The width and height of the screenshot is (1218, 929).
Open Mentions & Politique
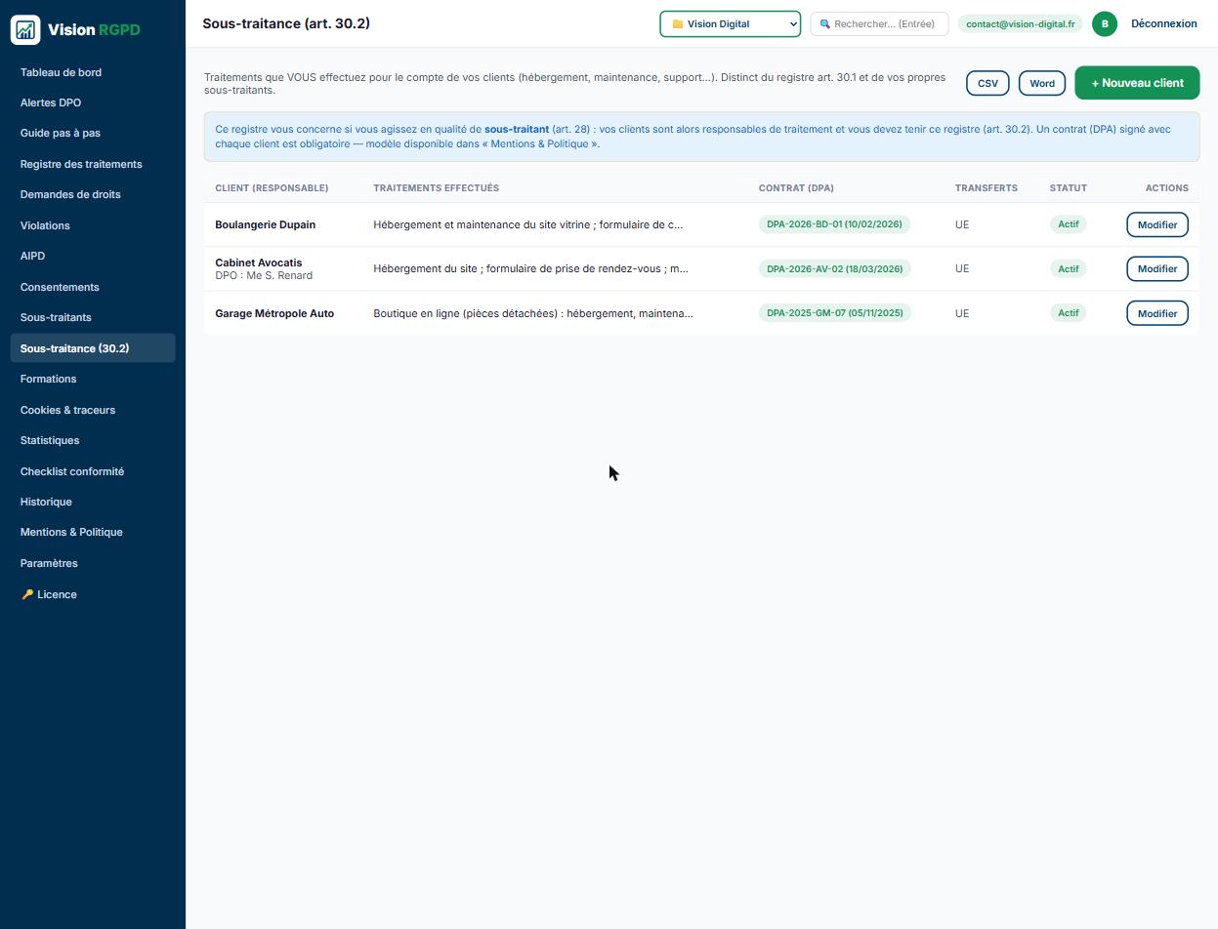tap(93, 532)
